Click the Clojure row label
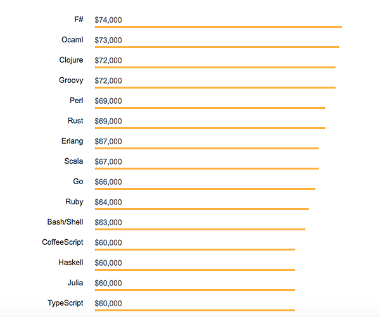The image size is (380, 317). point(71,60)
